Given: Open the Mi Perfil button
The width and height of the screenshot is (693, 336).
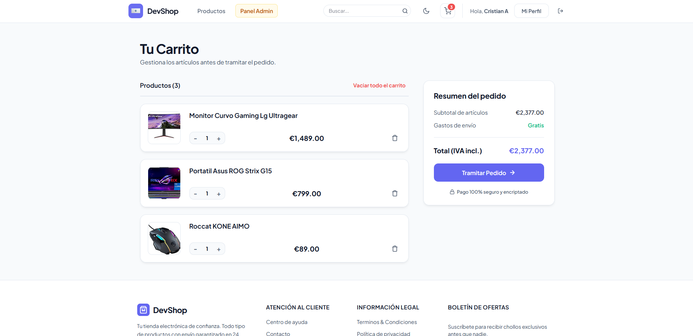Looking at the screenshot, I should click(x=531, y=11).
